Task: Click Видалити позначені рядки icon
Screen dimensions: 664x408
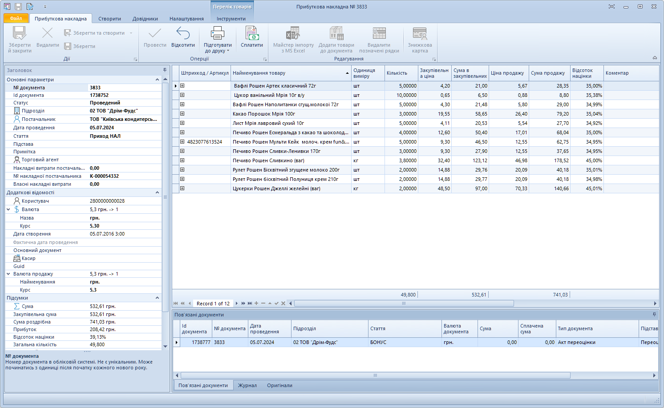Action: tap(379, 34)
